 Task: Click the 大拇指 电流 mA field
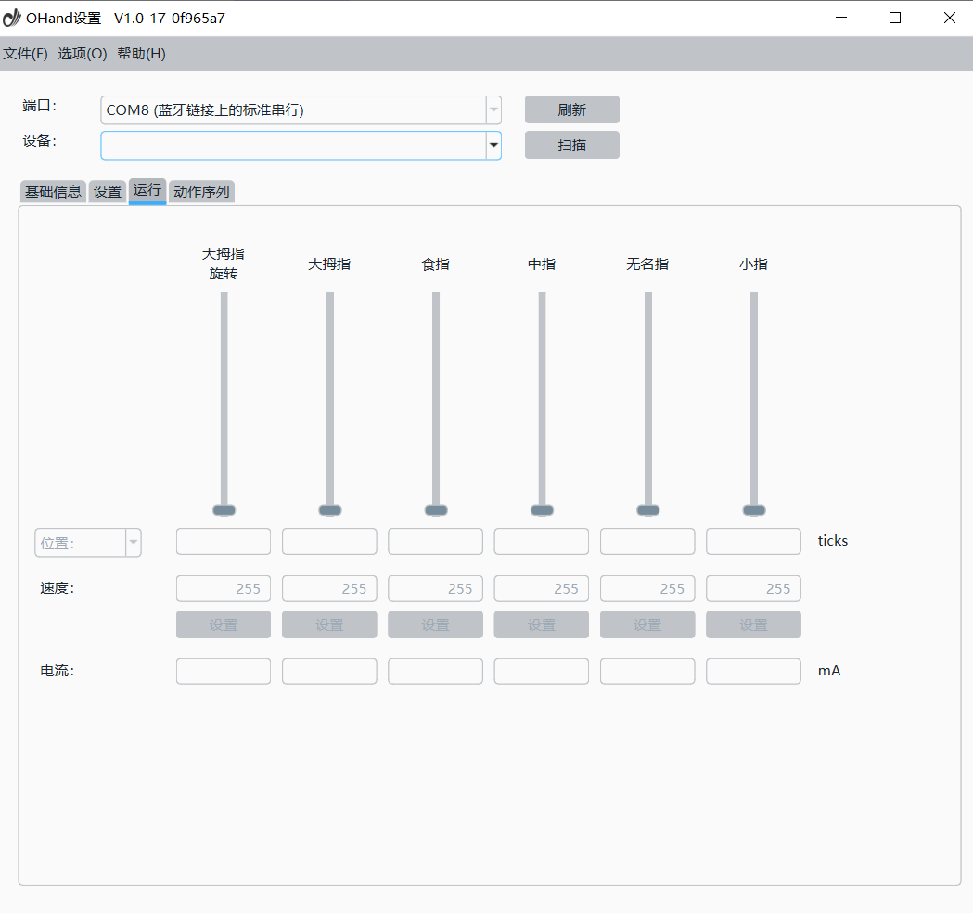pos(329,671)
